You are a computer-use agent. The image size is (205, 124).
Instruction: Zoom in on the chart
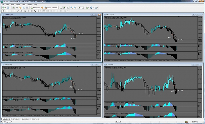(72, 8)
